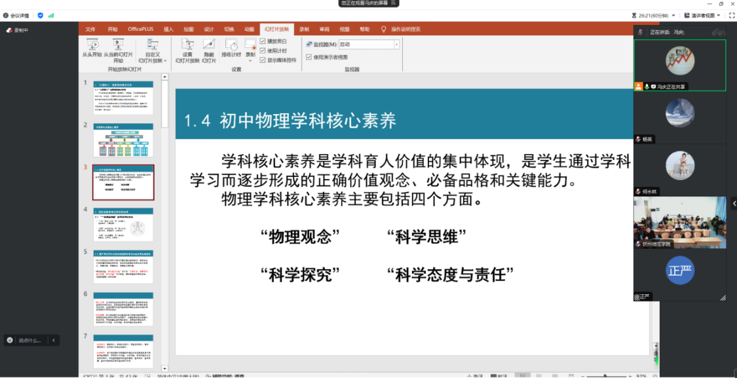Click the 录制 record slideshow icon
The height and width of the screenshot is (378, 737).
[x=250, y=45]
